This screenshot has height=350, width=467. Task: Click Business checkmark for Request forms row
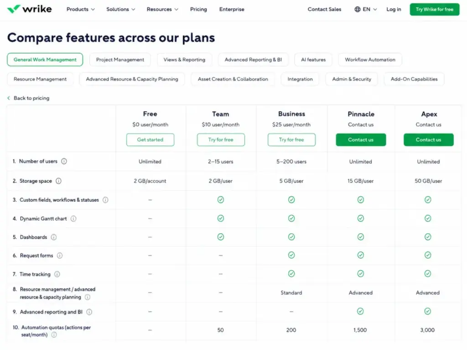291,255
